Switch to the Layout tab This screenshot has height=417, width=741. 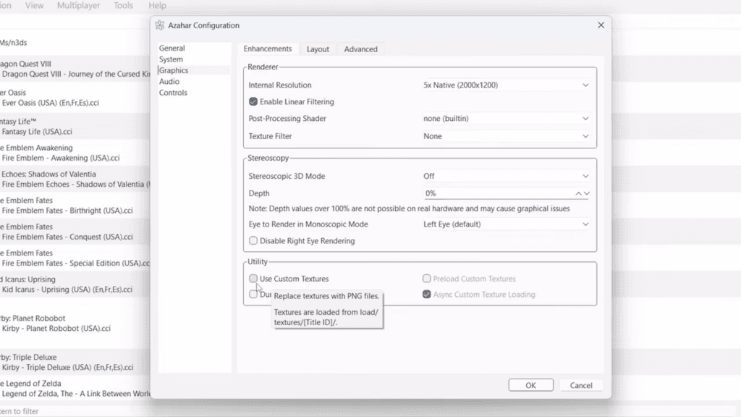pos(318,49)
